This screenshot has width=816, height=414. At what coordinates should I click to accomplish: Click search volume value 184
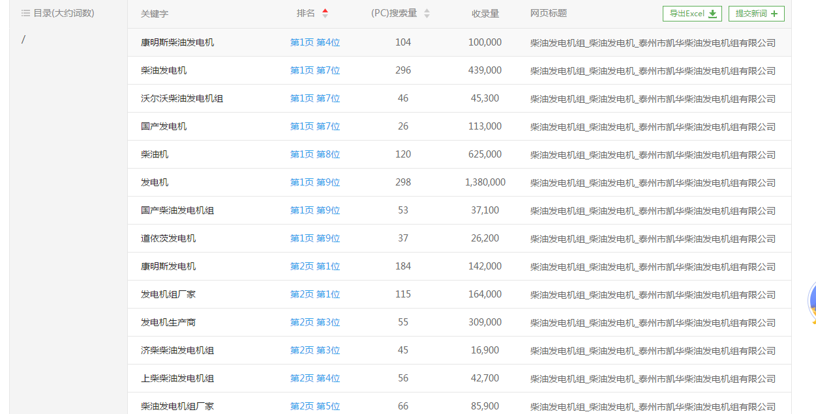point(403,266)
